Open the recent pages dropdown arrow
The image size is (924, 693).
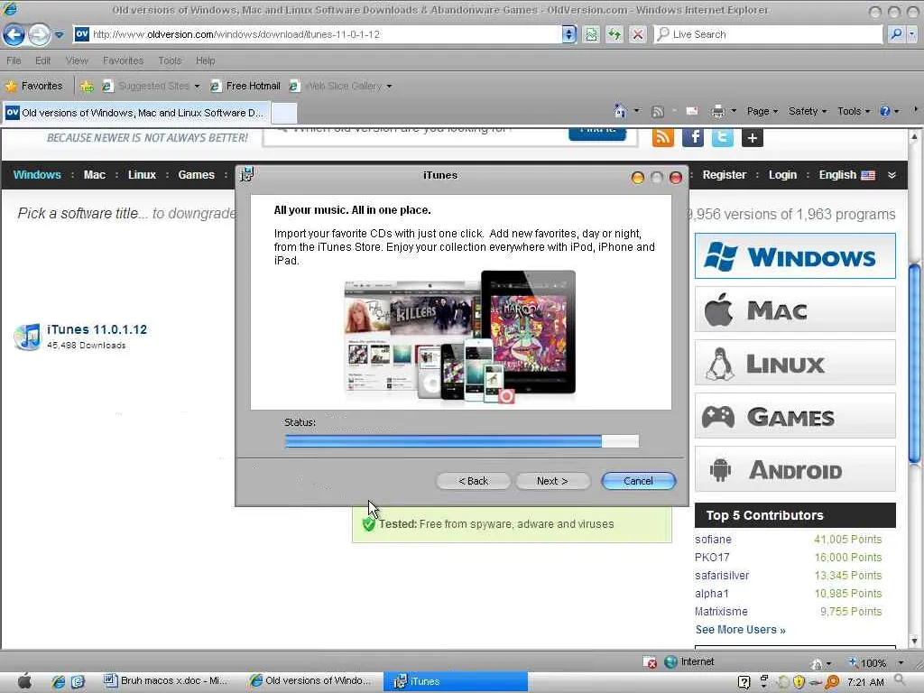[59, 35]
